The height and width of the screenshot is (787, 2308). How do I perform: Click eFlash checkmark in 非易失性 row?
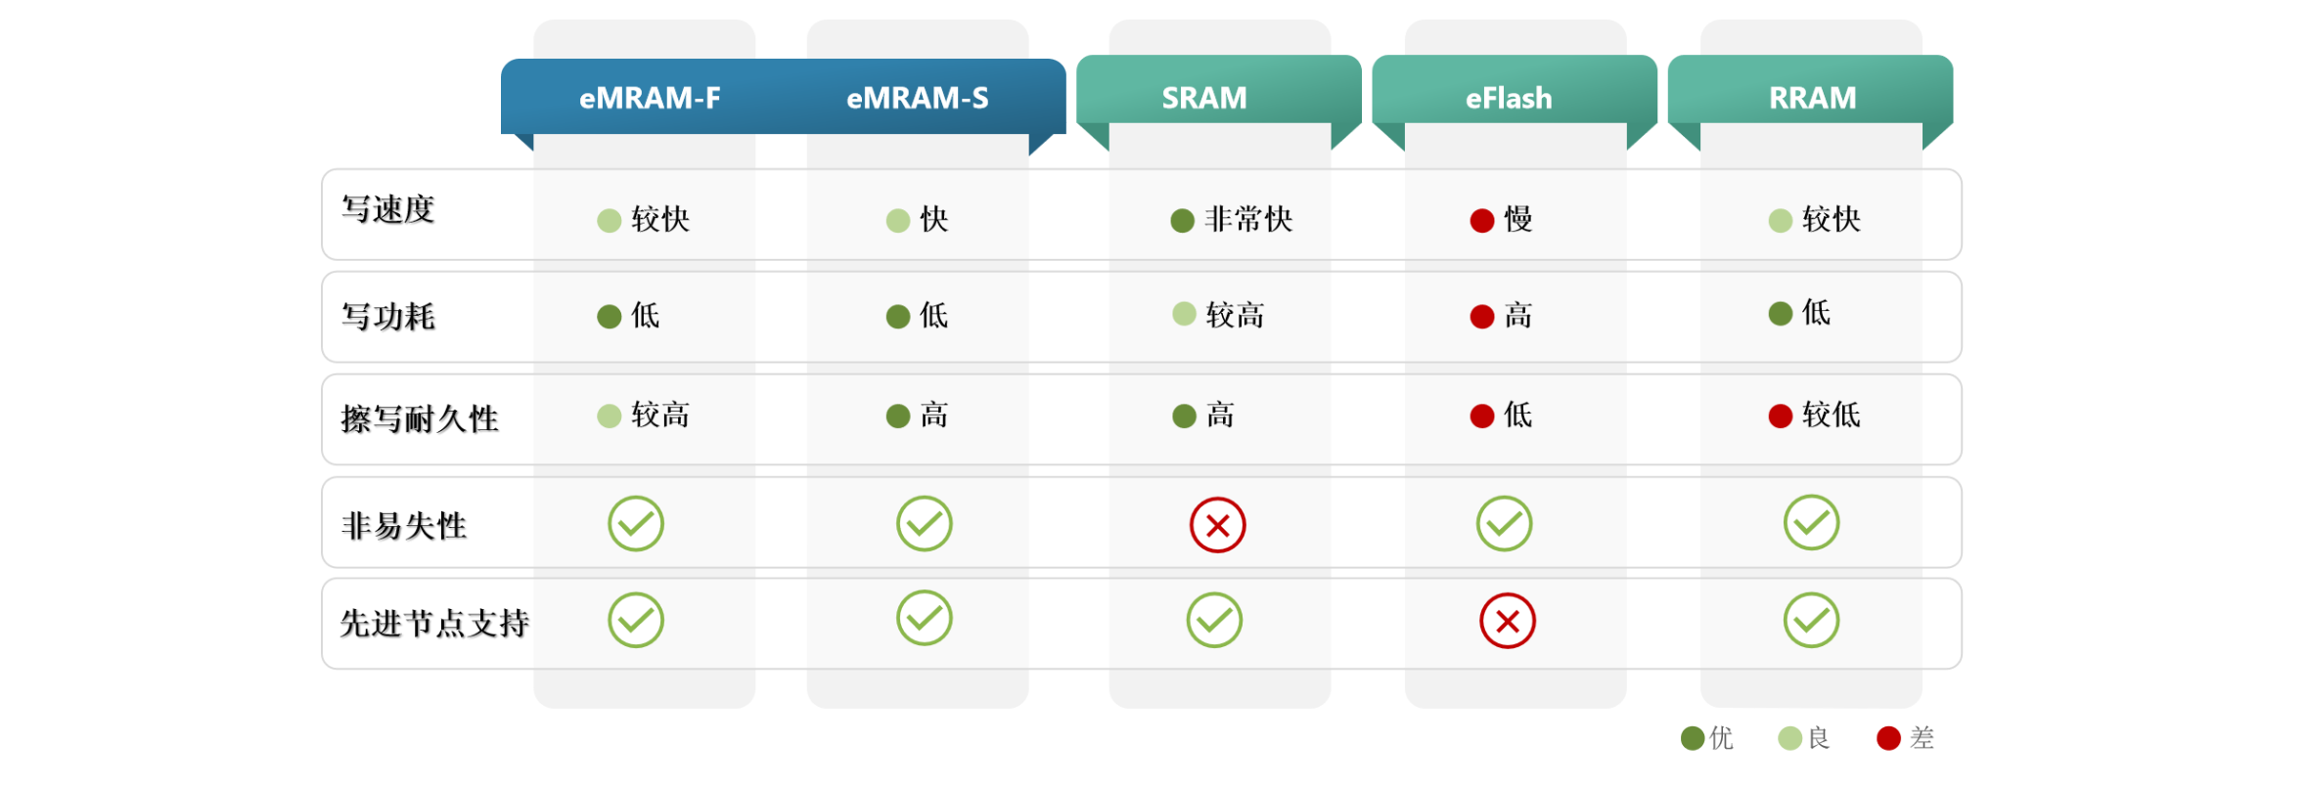pyautogui.click(x=1504, y=524)
